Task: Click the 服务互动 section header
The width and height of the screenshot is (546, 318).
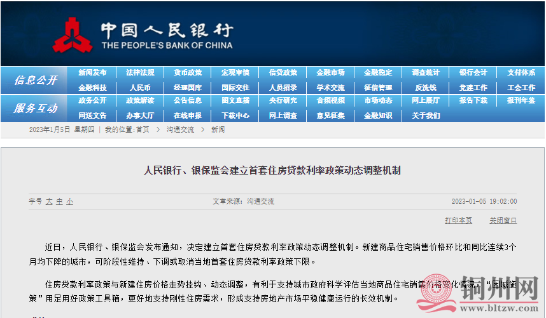Action: click(x=36, y=109)
